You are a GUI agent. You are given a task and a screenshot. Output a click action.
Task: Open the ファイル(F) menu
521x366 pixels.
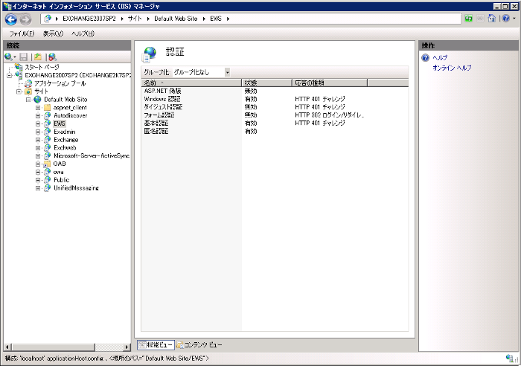(22, 33)
